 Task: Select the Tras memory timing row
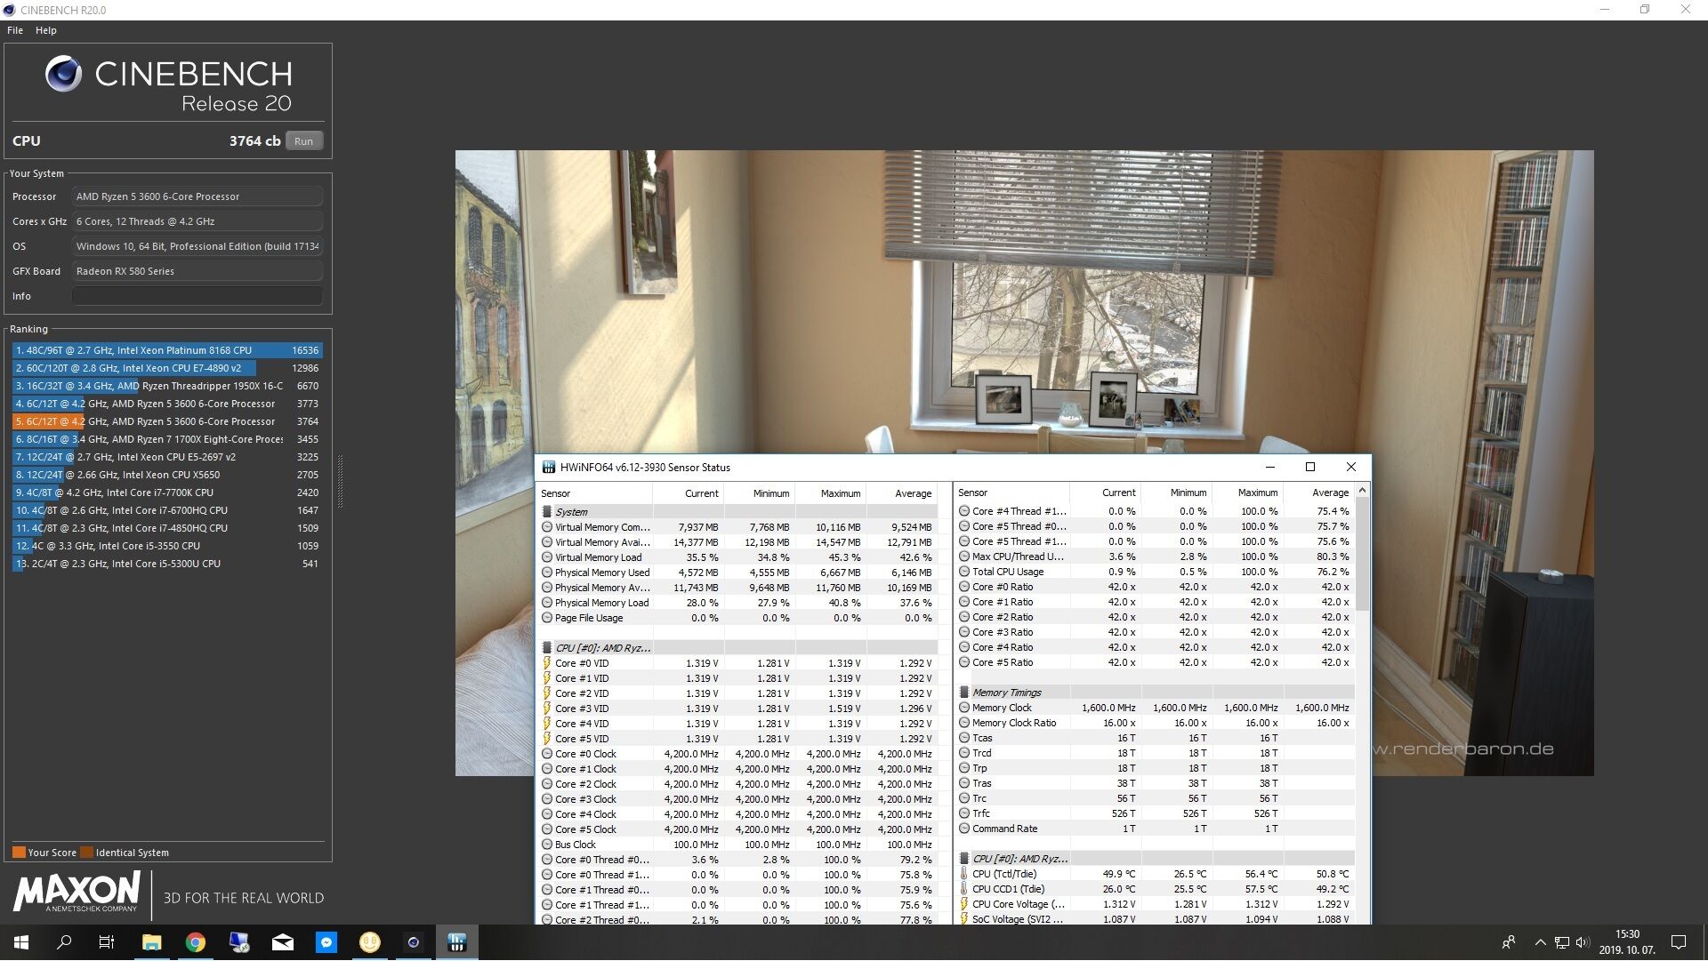pyautogui.click(x=1155, y=783)
